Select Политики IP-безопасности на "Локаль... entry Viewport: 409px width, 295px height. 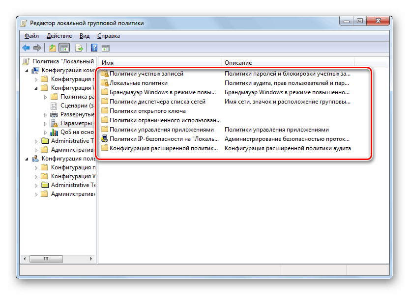164,139
